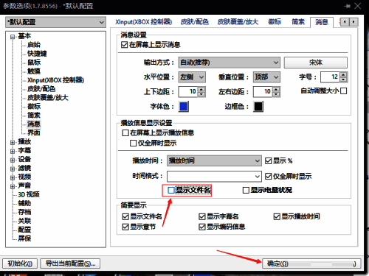Open the 输出方式 dropdown

(x=230, y=63)
